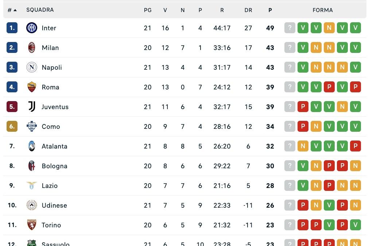This screenshot has height=246, width=369.
Task: Click the Inter club crest
Action: tap(32, 28)
